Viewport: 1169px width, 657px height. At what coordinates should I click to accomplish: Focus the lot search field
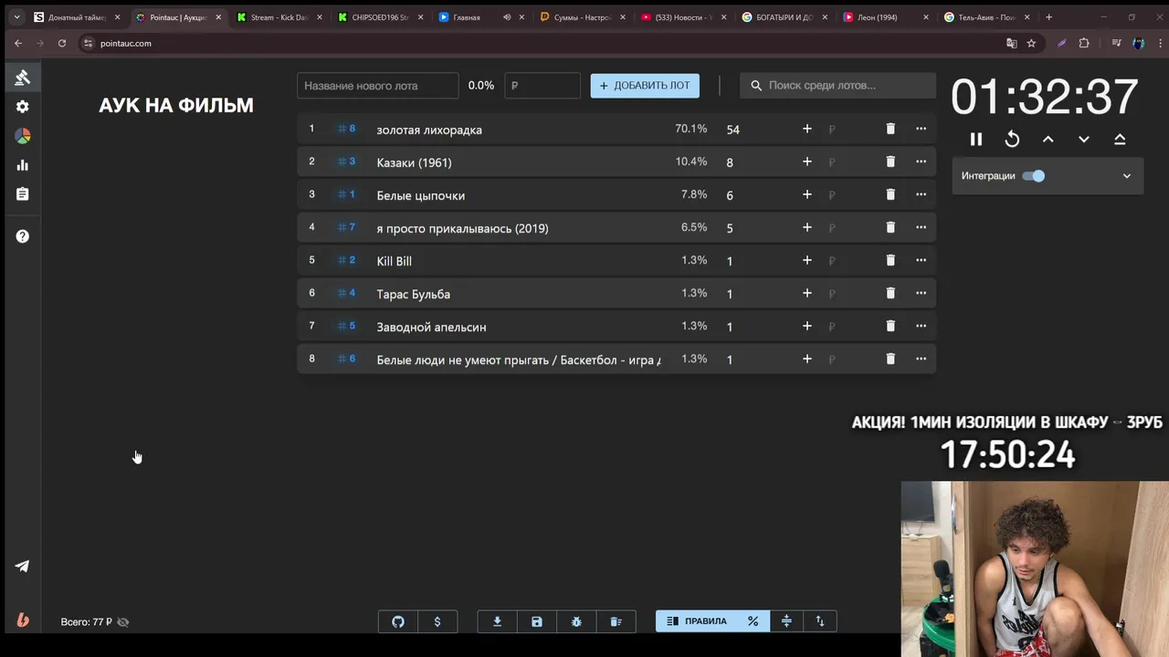click(837, 85)
